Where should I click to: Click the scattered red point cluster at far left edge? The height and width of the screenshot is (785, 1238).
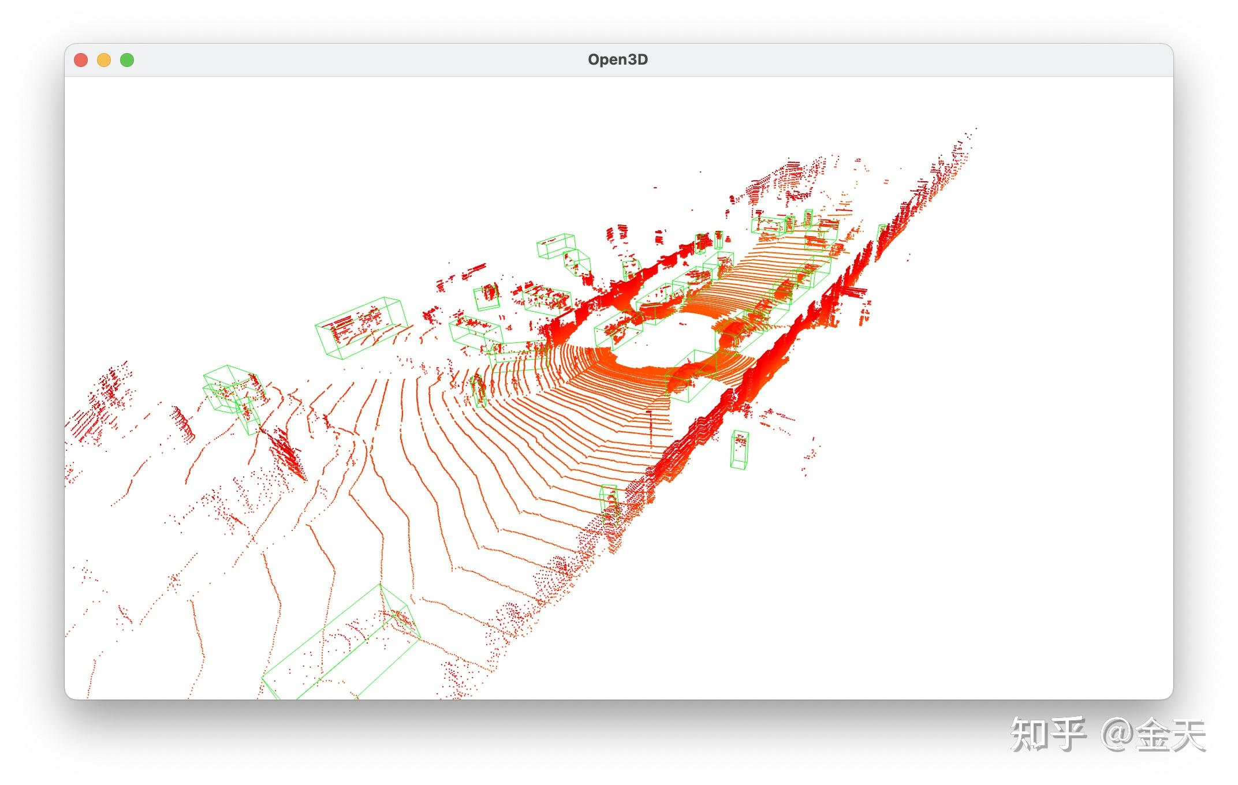pos(101,404)
